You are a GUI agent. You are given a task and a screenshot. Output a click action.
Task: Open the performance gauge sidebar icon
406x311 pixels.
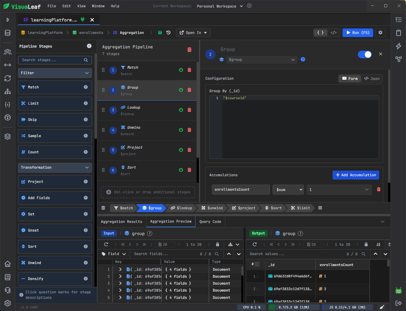pyautogui.click(x=8, y=117)
